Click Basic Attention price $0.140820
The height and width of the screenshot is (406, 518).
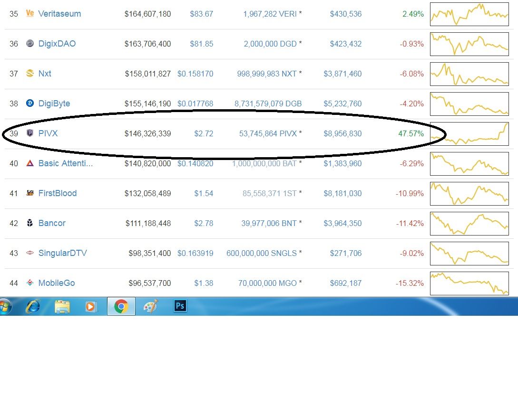(195, 164)
